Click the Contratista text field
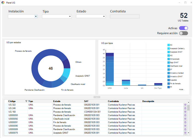The image size is (194, 138). click(124, 16)
